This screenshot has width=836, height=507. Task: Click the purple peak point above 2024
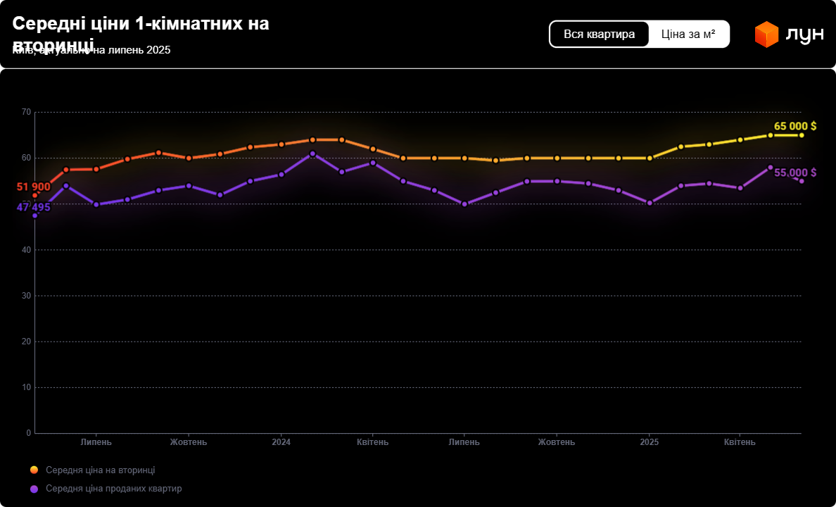[x=312, y=154]
